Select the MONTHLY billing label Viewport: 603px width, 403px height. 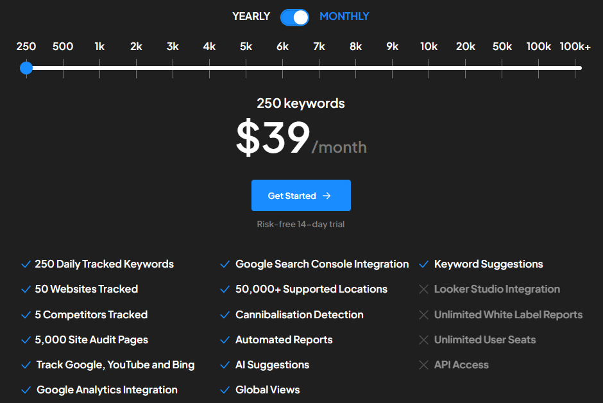pyautogui.click(x=344, y=17)
